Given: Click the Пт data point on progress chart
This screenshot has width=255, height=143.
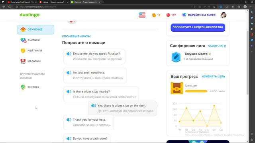Looking at the screenshot, I should [x=186, y=108].
